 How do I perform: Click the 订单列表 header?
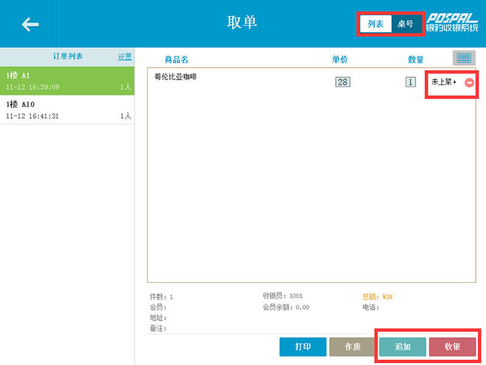click(x=67, y=57)
